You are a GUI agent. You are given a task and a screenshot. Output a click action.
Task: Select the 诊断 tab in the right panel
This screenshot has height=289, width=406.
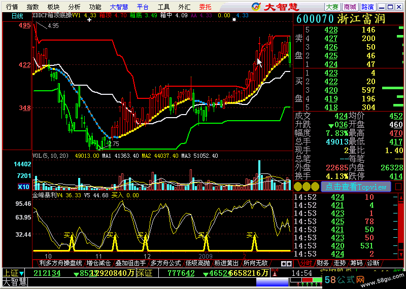pos(373,263)
